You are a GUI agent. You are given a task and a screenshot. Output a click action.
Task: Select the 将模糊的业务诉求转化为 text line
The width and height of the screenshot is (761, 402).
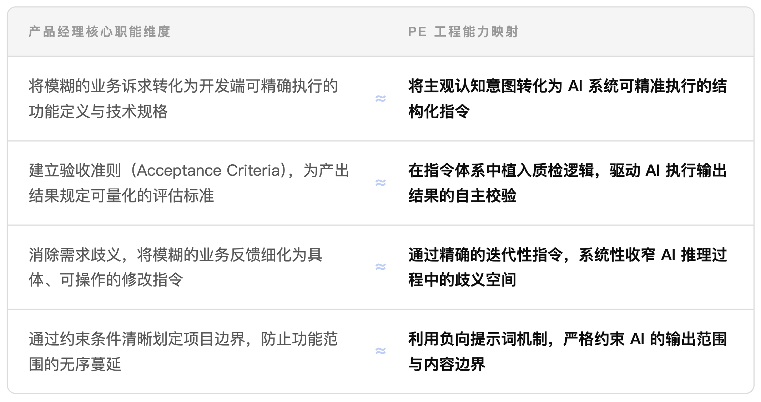(x=183, y=86)
